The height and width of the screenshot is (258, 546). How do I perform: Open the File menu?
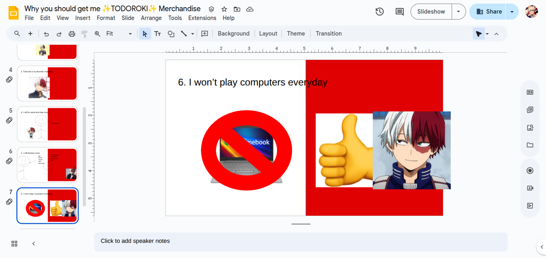click(x=29, y=18)
